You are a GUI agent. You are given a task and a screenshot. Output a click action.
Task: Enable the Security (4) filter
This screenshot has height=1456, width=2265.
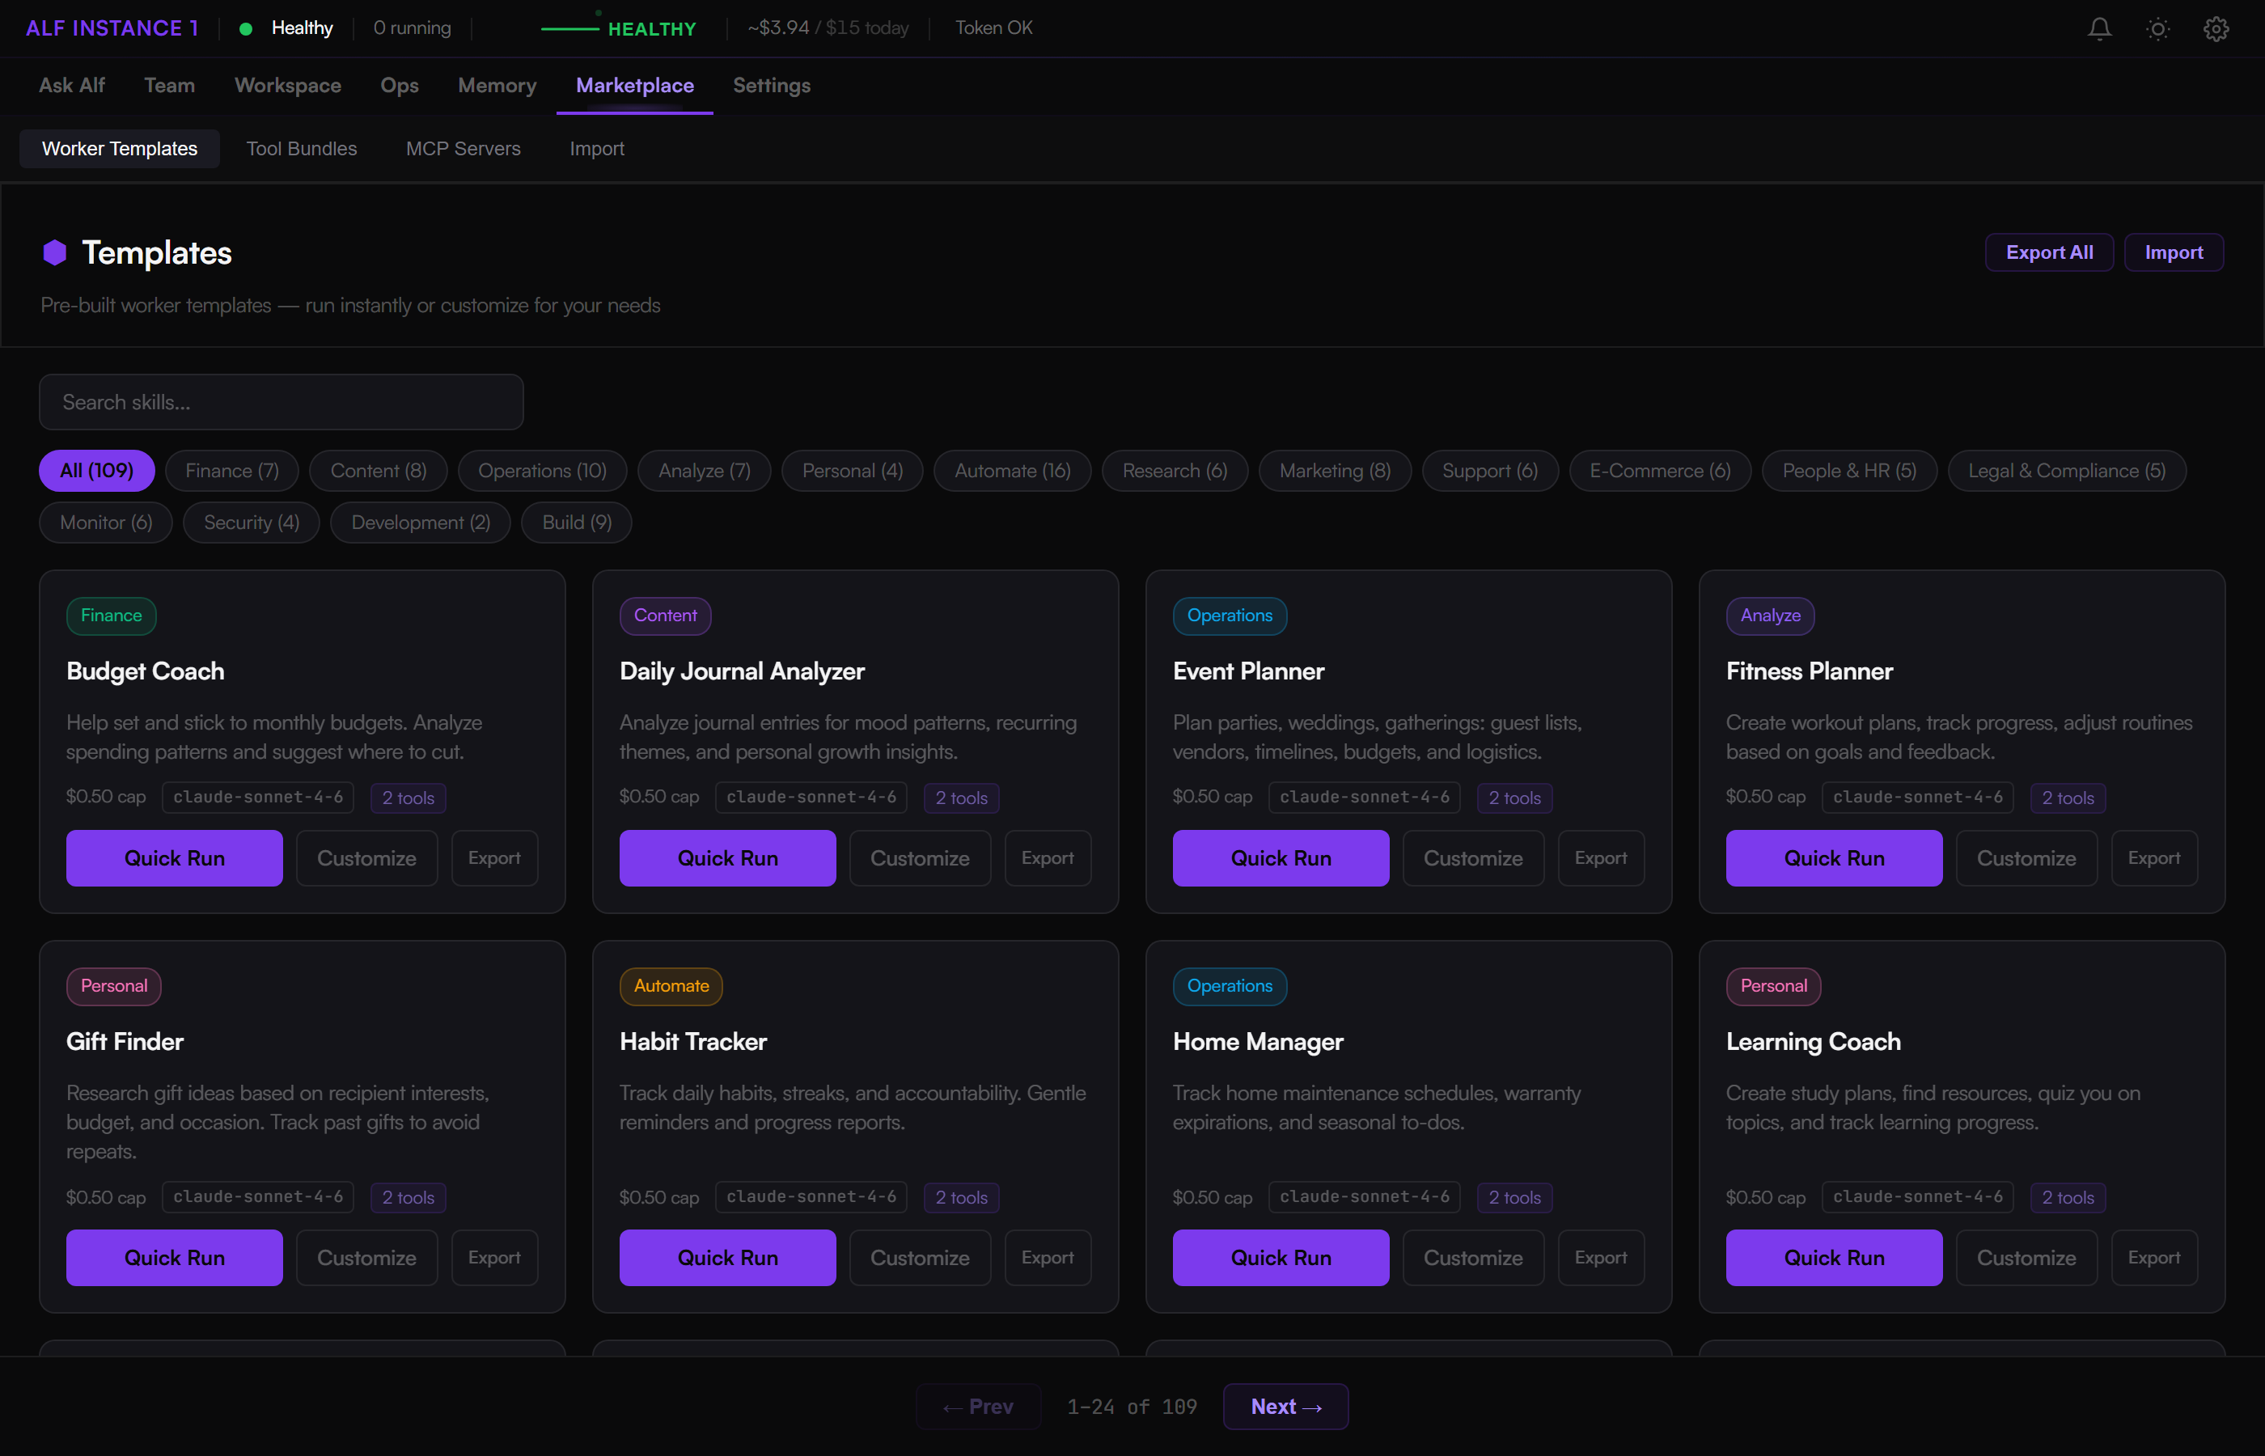[x=251, y=522]
